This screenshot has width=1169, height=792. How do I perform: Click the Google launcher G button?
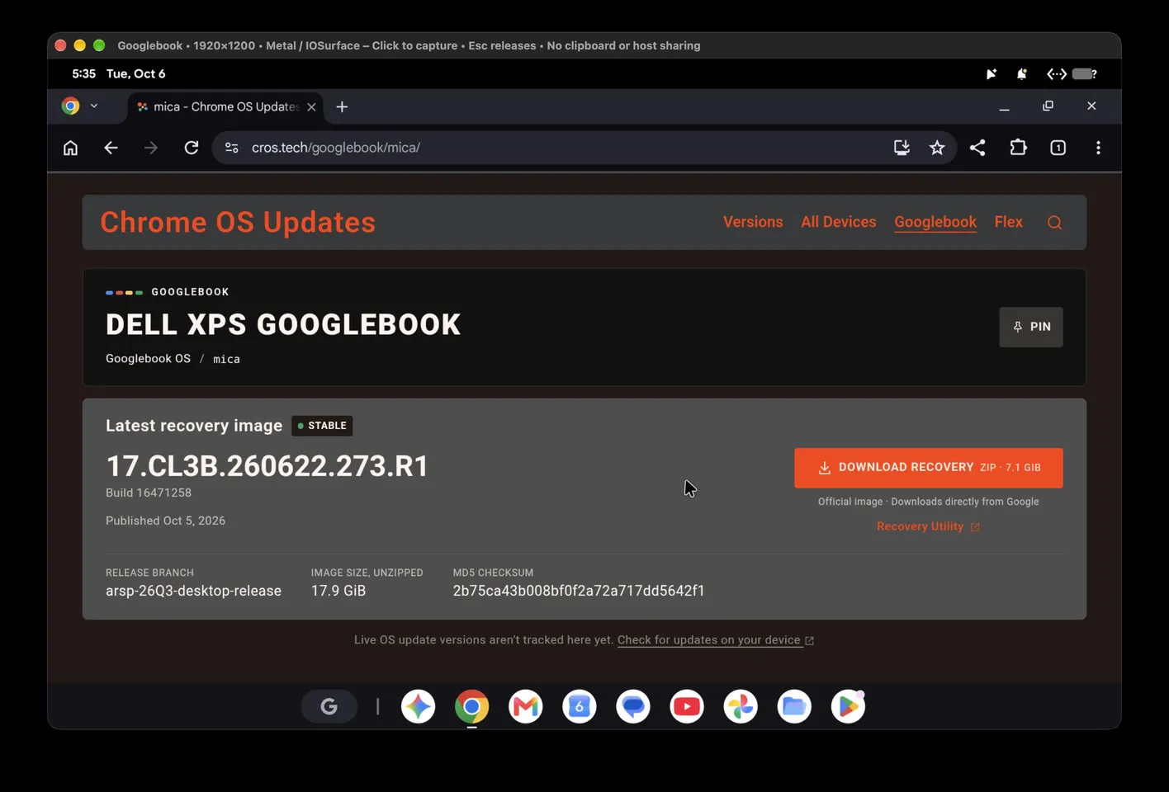pyautogui.click(x=329, y=706)
